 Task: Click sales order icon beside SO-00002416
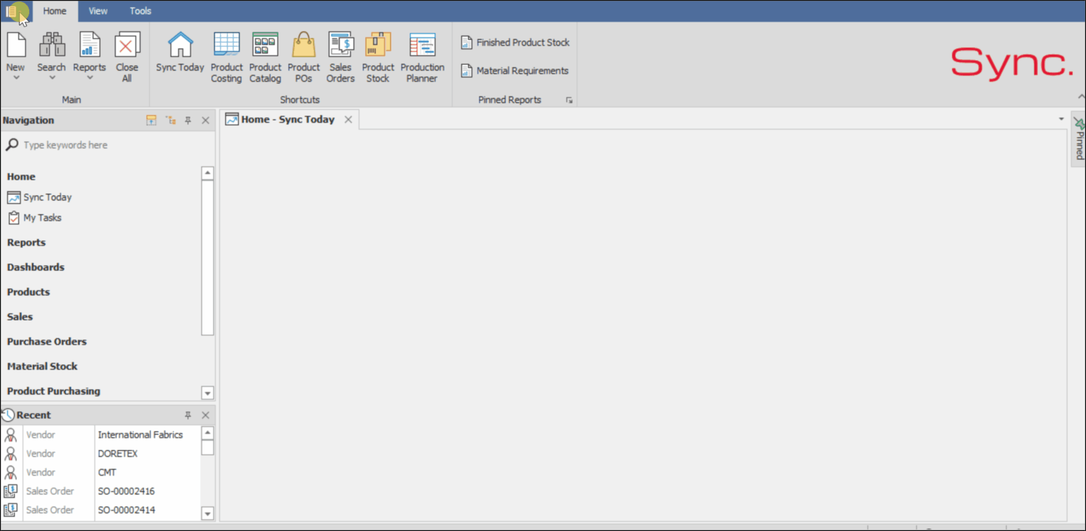11,491
